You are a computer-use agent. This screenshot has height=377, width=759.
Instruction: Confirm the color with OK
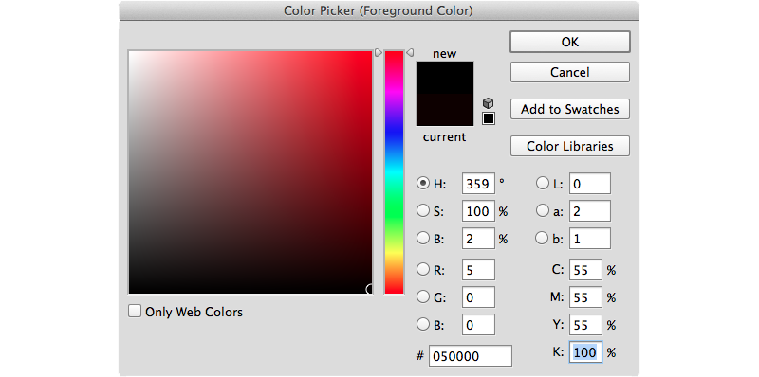pos(570,42)
